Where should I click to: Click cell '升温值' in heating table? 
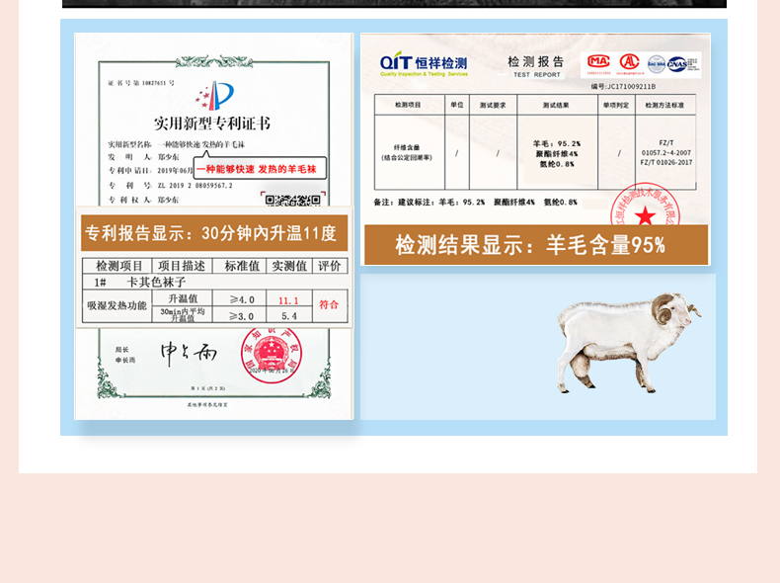[x=183, y=298]
